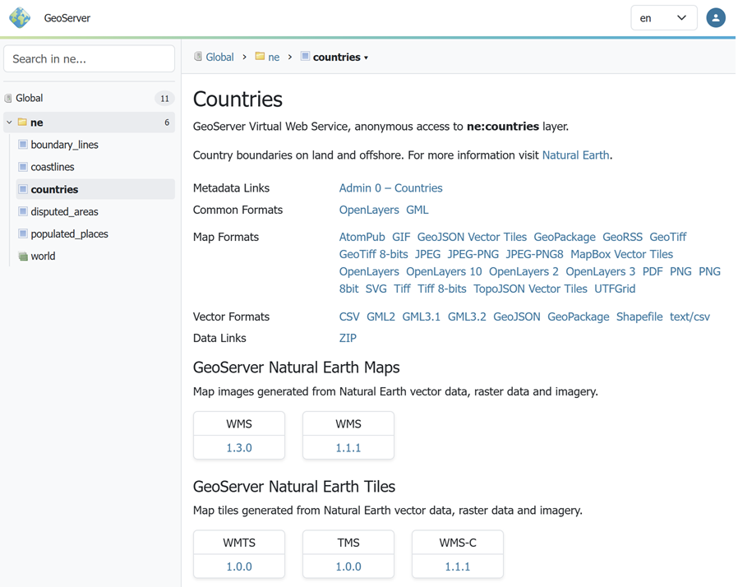
Task: Click the world layer group icon
Action: 23,257
